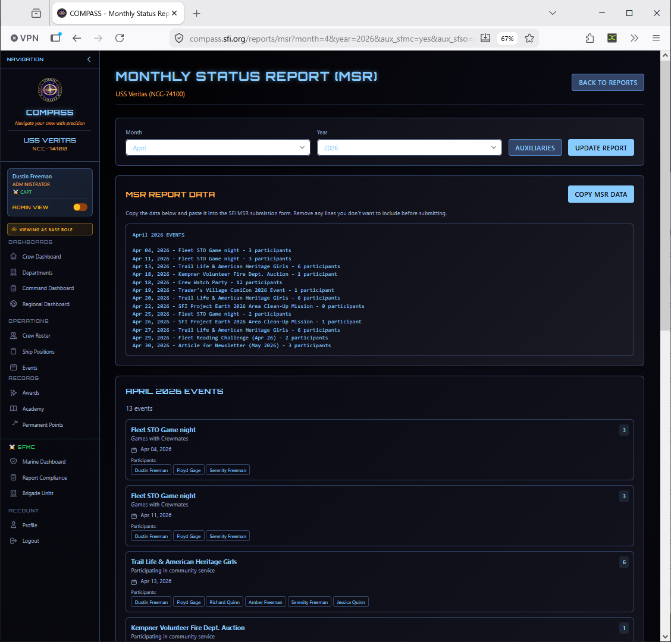Open the Report Compliance menu item
This screenshot has height=642, width=671.
pos(45,477)
